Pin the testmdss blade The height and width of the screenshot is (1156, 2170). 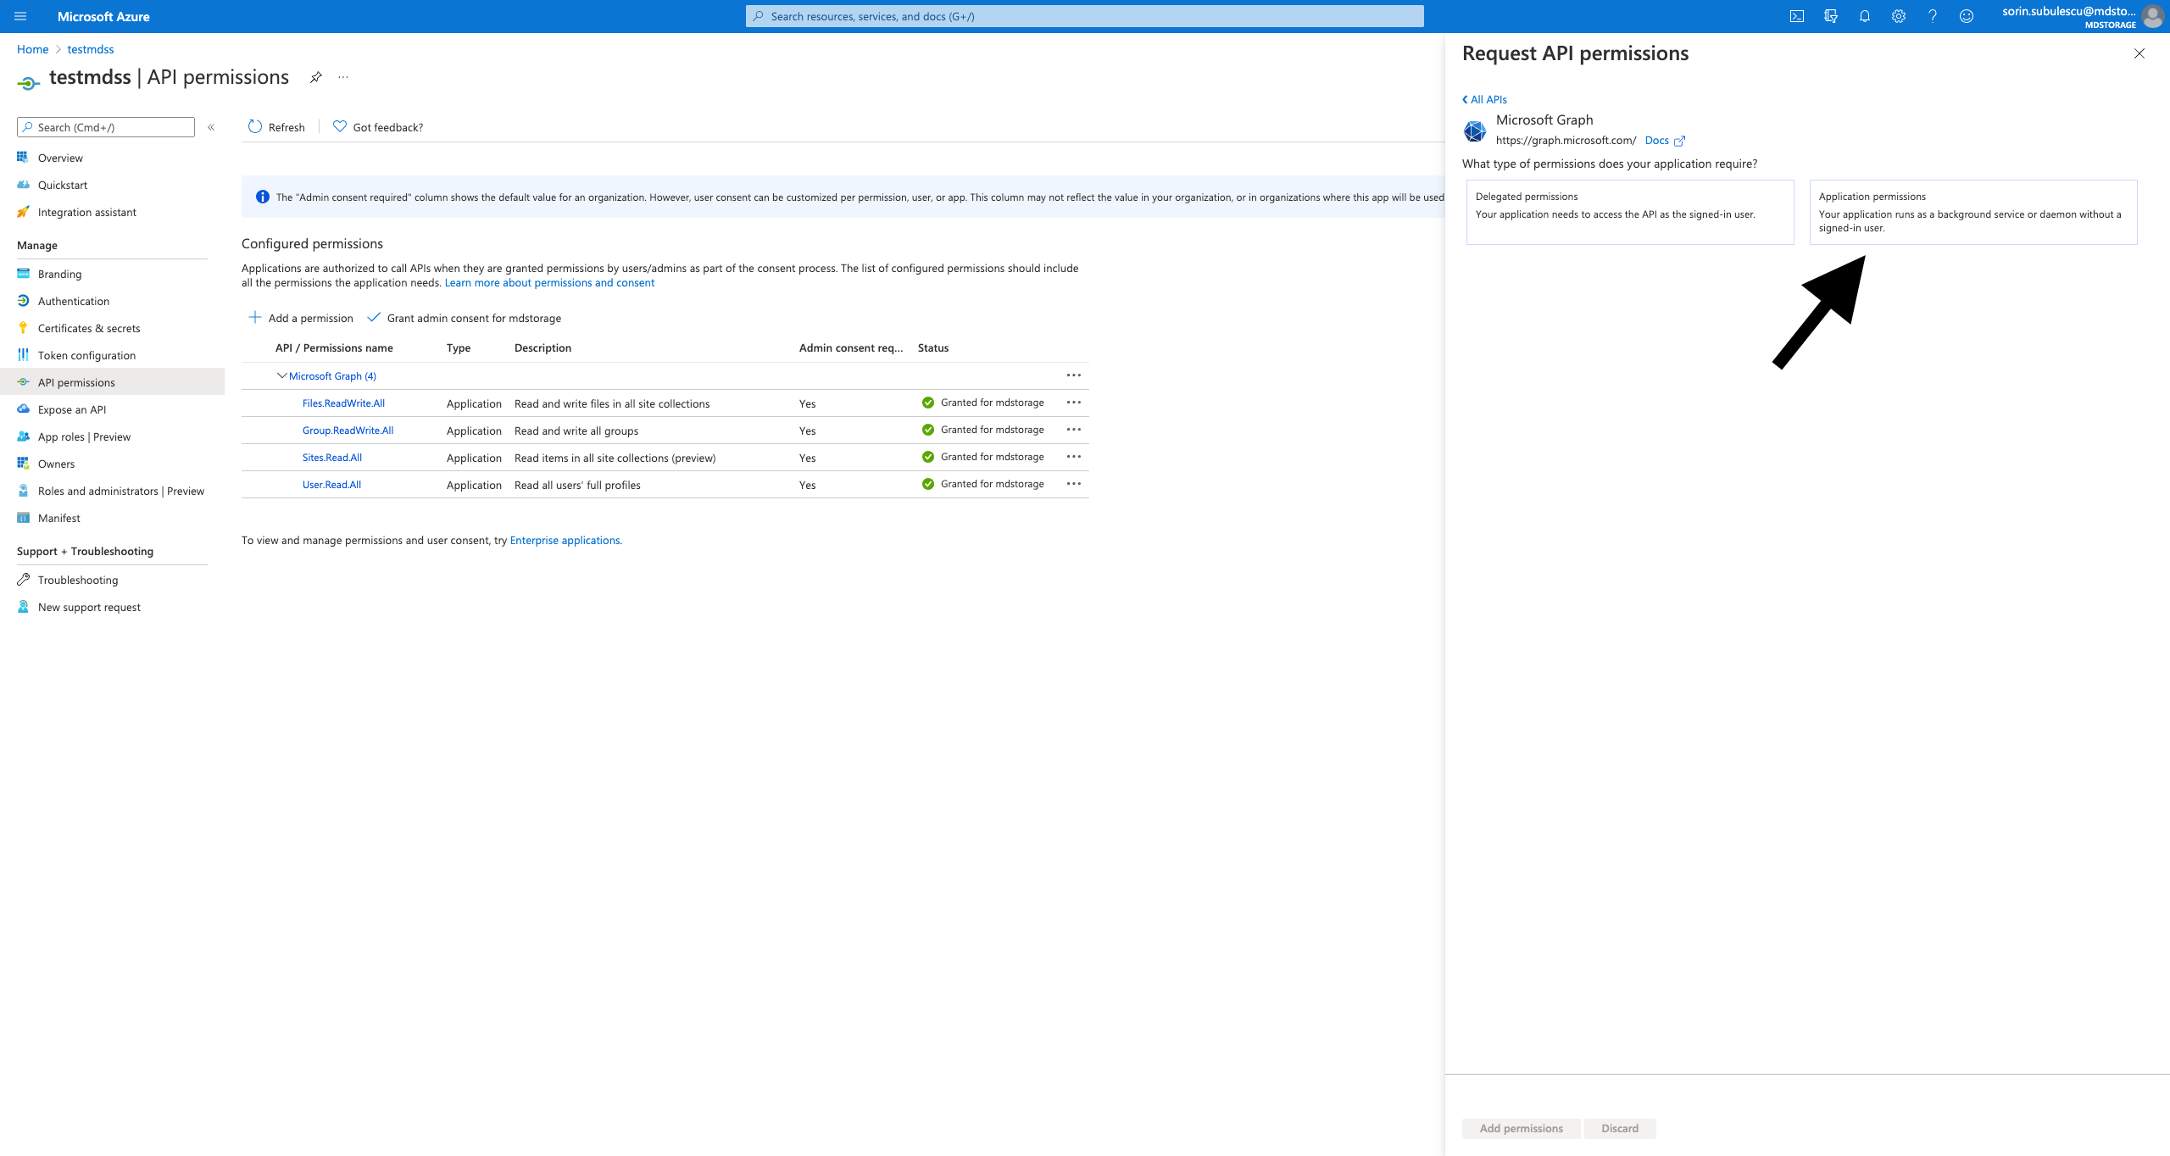[315, 77]
